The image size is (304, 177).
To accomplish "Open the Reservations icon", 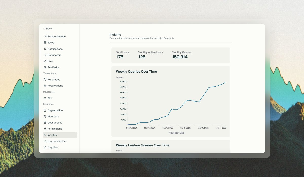I will (45, 86).
